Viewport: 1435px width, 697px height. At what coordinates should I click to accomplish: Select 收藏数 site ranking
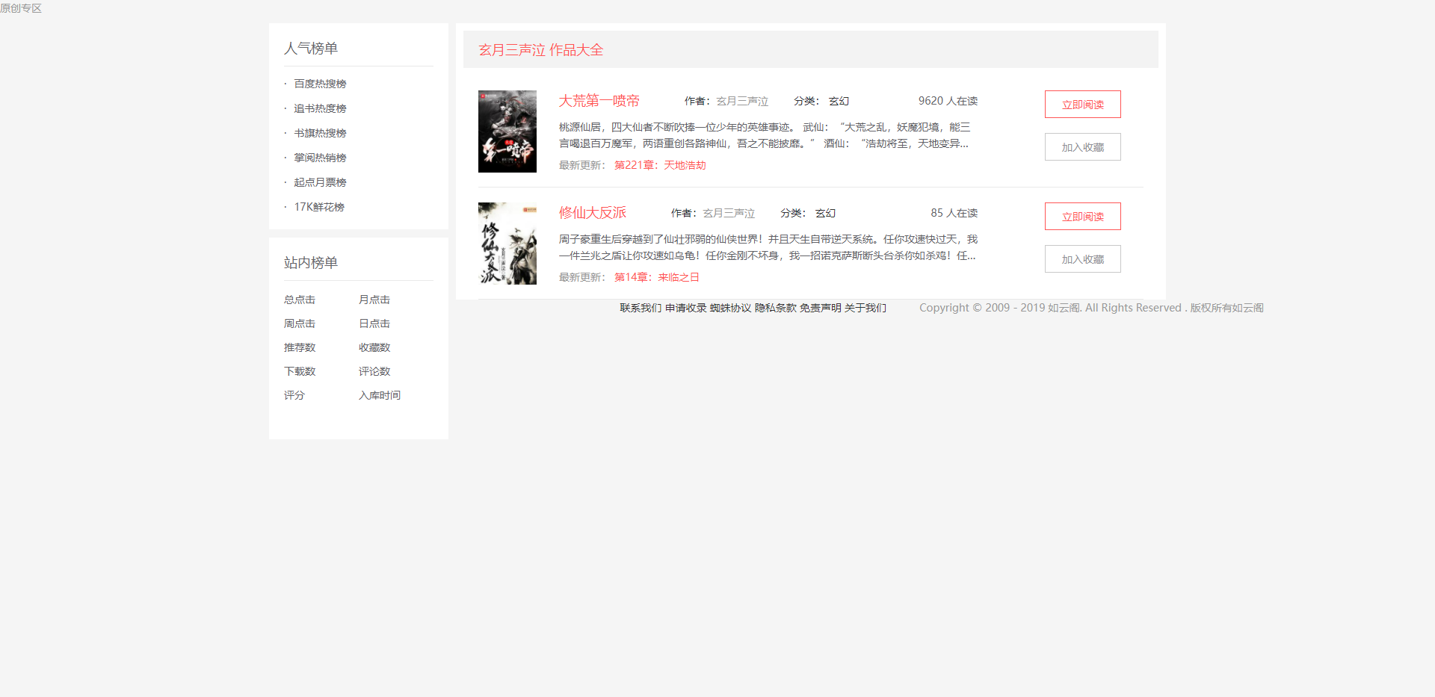374,347
